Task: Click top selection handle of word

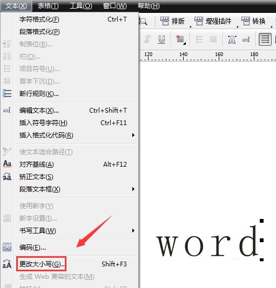Action: (x=261, y=221)
